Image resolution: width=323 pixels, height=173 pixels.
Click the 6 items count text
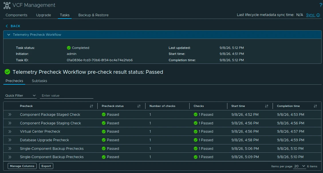[x=312, y=166]
